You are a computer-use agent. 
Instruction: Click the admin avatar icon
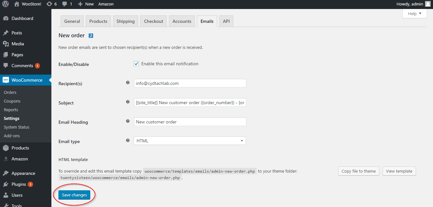[x=428, y=4]
